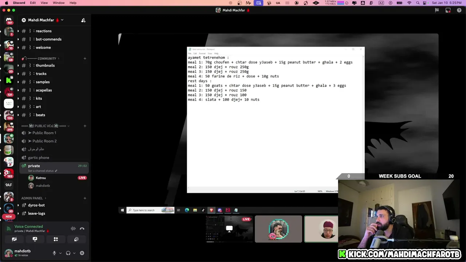Open the acapellas channel

click(54, 90)
